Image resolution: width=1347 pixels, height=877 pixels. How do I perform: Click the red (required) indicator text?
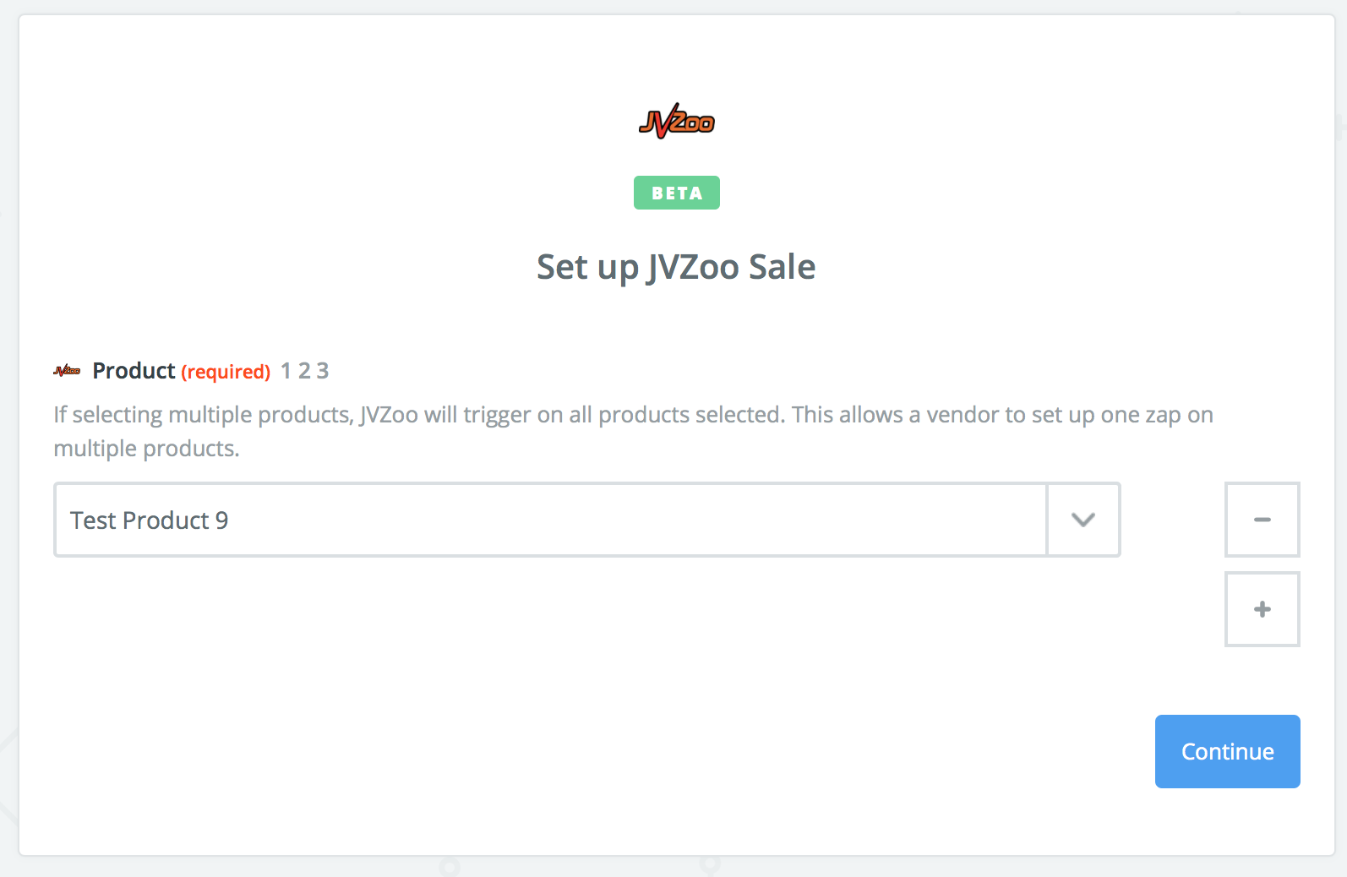tap(226, 372)
